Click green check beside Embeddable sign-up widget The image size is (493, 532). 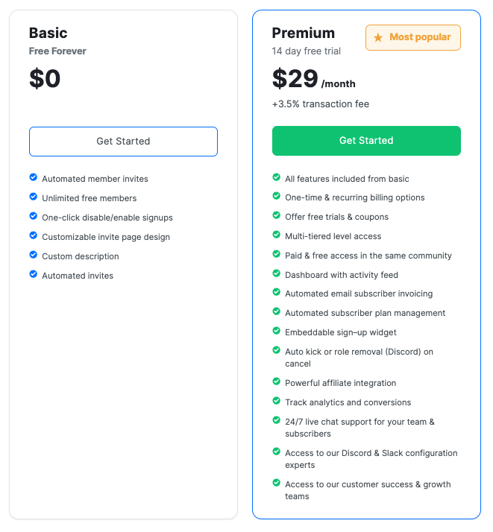tap(276, 331)
